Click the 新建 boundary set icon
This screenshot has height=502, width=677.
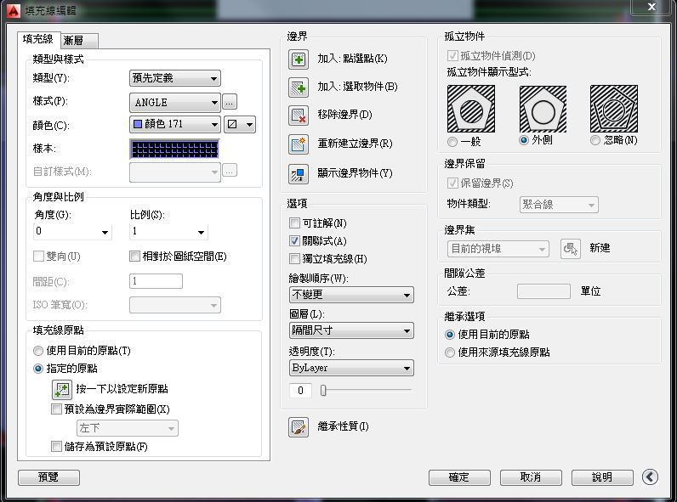pos(571,248)
